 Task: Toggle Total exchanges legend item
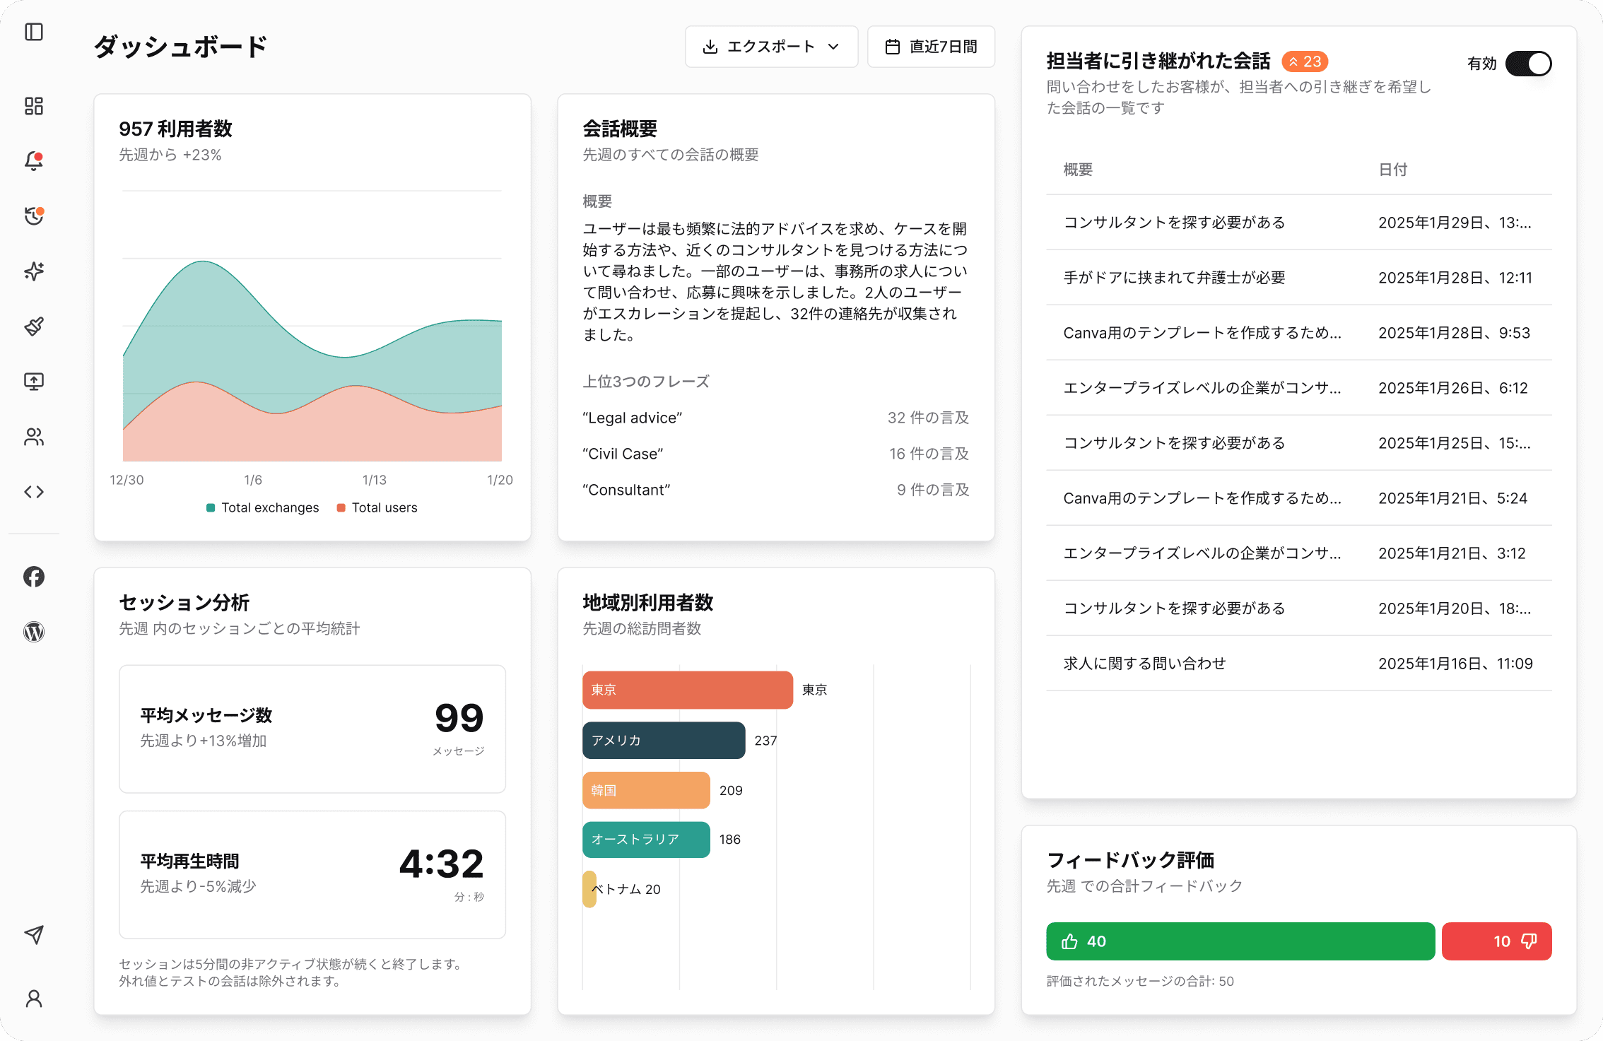263,507
